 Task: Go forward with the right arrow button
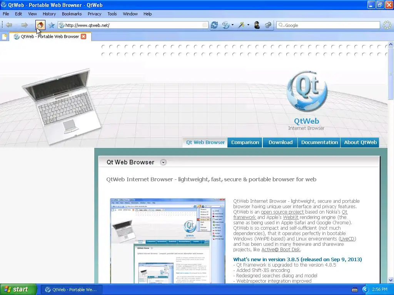coord(24,25)
